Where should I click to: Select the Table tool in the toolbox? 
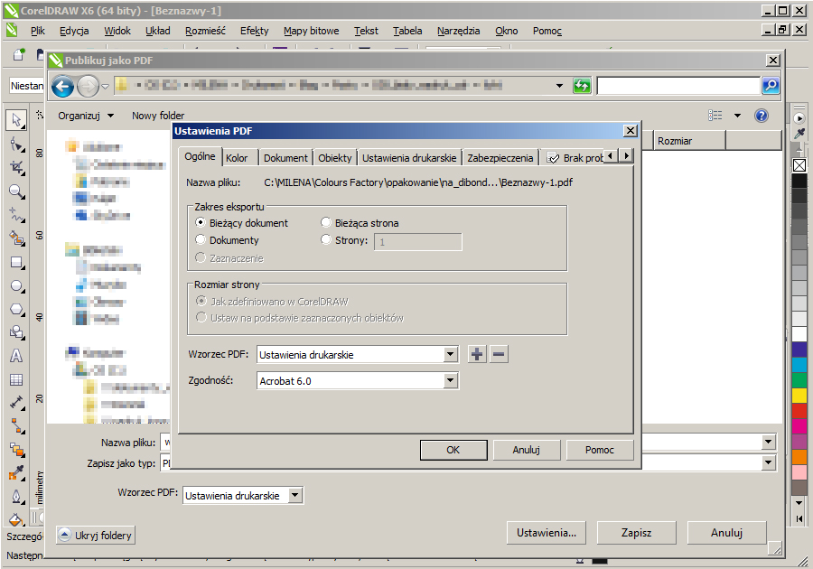pos(16,380)
